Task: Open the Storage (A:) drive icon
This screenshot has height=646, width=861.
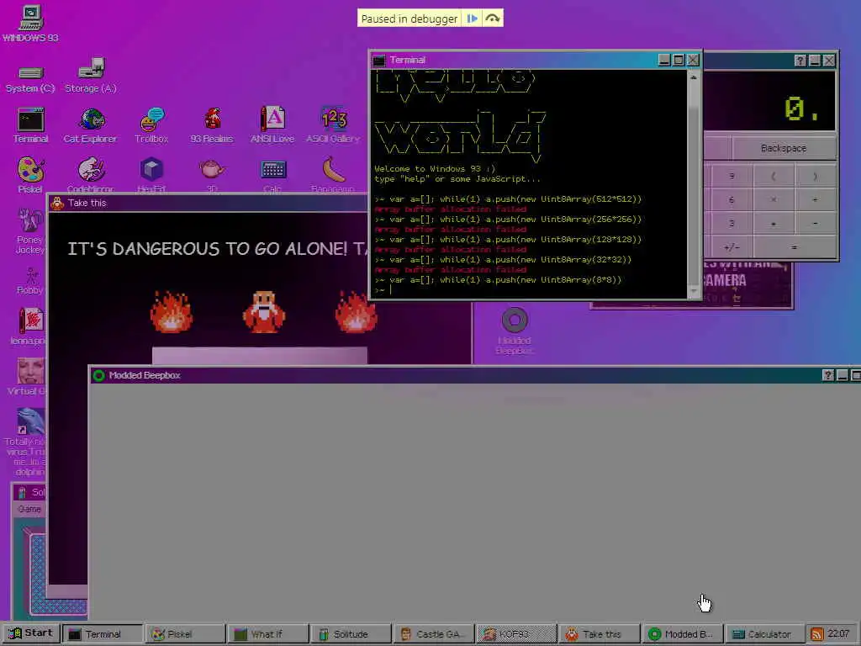Action: coord(91,75)
